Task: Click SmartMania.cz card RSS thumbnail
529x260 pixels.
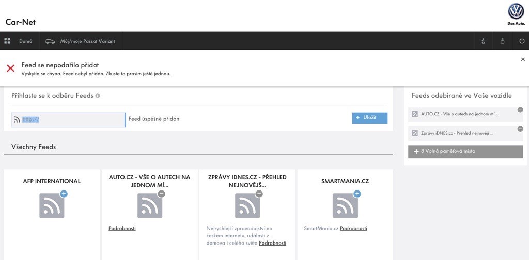Action: (345, 205)
